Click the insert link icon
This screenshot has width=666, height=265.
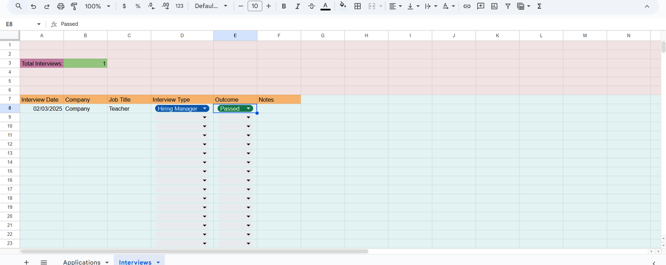(467, 6)
